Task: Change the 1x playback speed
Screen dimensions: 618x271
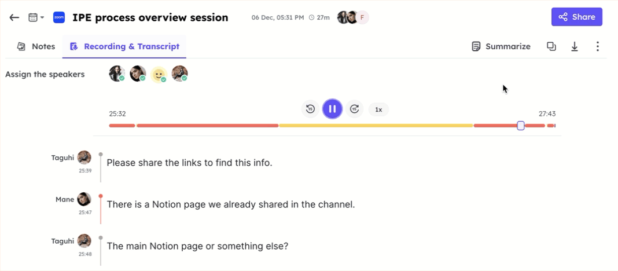Action: 378,109
